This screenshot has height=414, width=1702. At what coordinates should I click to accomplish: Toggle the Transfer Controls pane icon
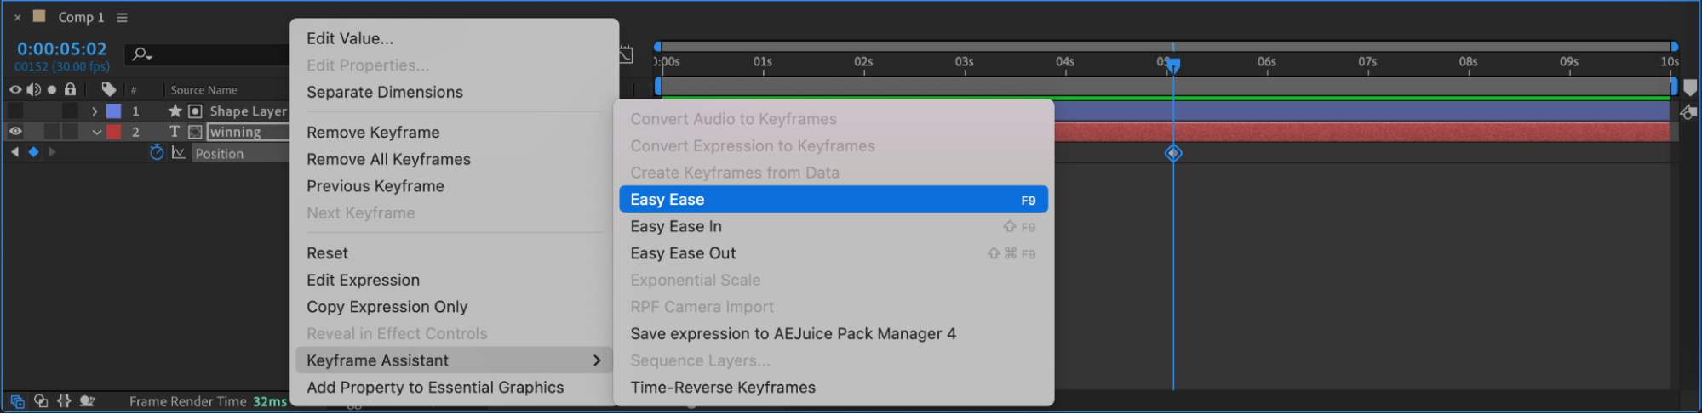coord(41,401)
